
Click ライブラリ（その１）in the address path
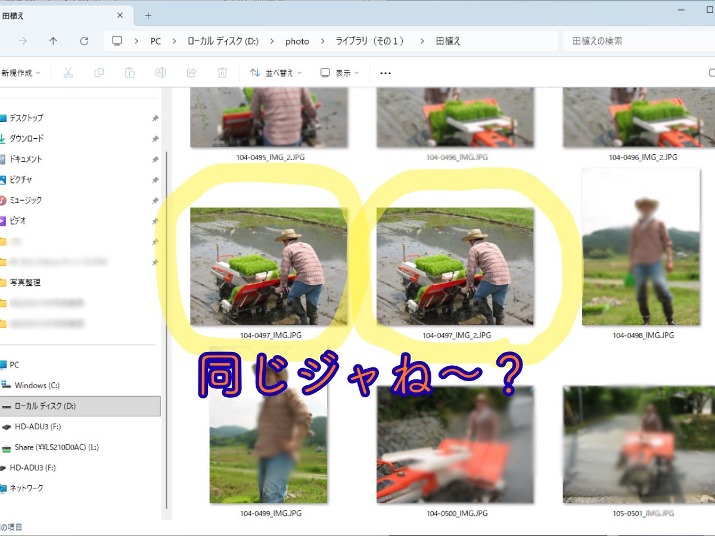(x=369, y=41)
